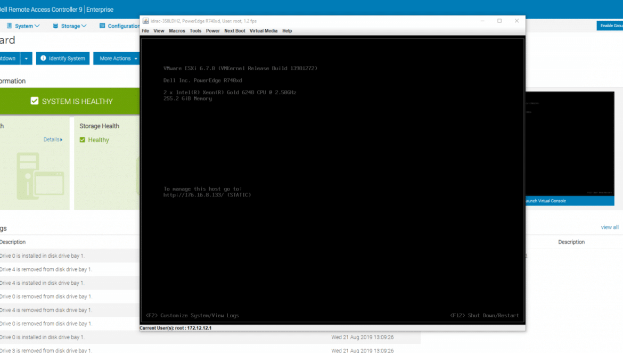Select log row 'Drive 4 is installed in disk drive bay 1'
Image resolution: width=623 pixels, height=353 pixels.
pyautogui.click(x=70, y=283)
